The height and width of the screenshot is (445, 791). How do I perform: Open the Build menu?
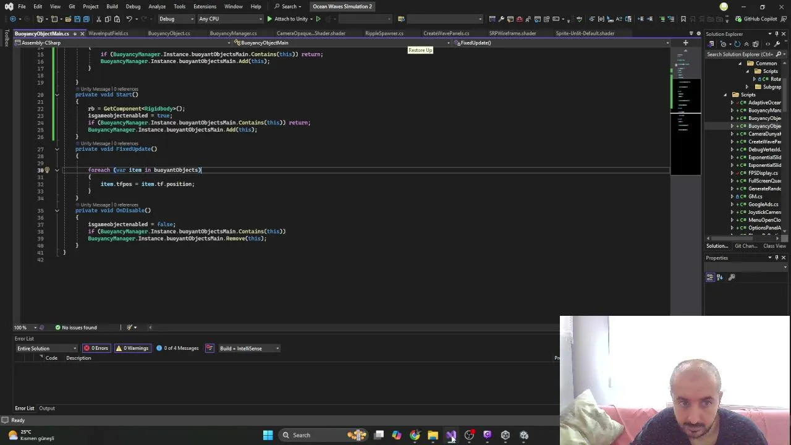[x=112, y=6]
